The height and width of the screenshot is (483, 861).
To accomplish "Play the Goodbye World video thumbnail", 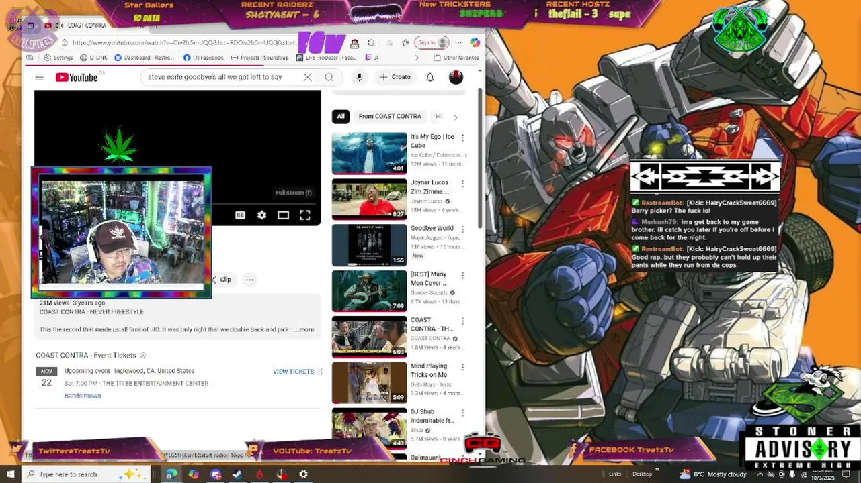I will tap(369, 245).
